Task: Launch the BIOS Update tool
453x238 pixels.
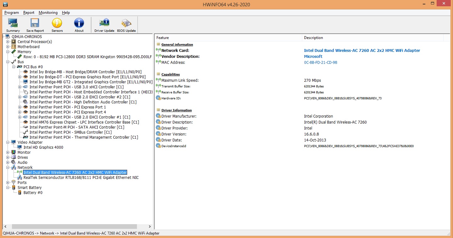Action: coord(126,25)
